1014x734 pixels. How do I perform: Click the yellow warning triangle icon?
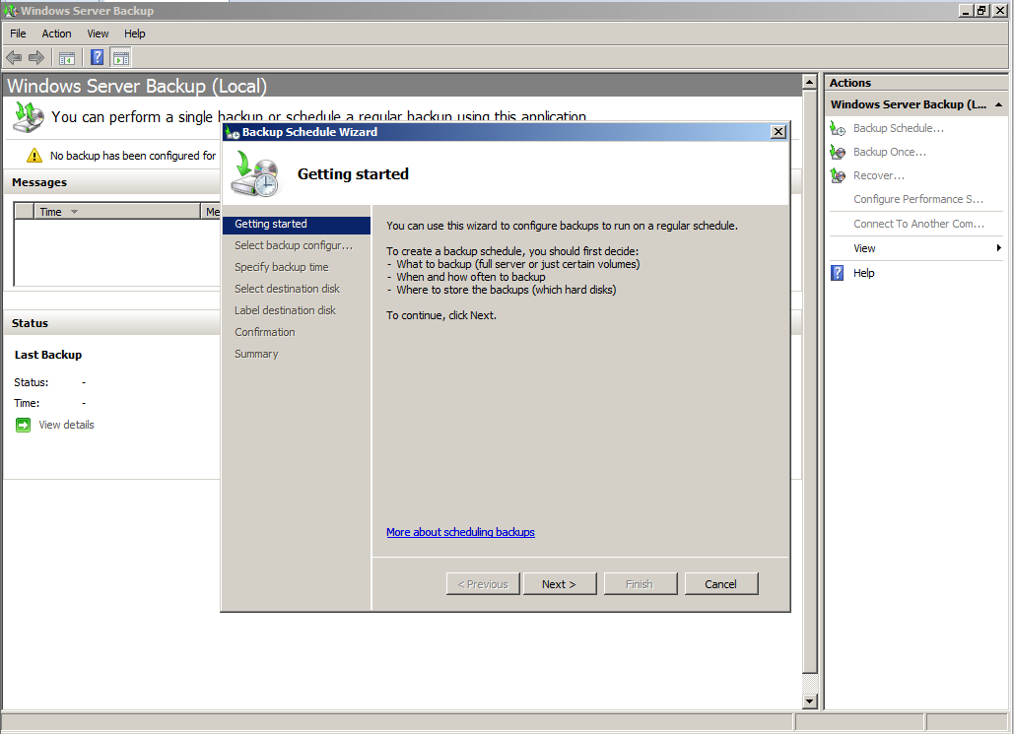34,156
